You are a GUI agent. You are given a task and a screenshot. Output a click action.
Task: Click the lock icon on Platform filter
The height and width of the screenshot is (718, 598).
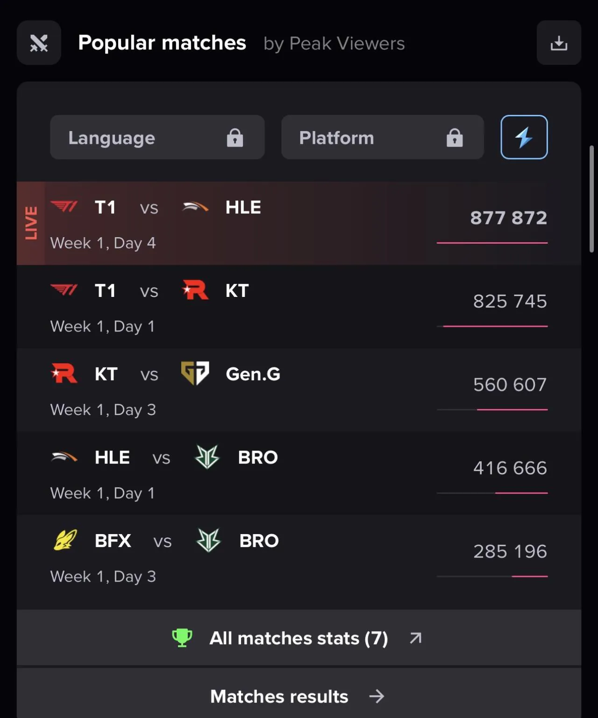(455, 138)
